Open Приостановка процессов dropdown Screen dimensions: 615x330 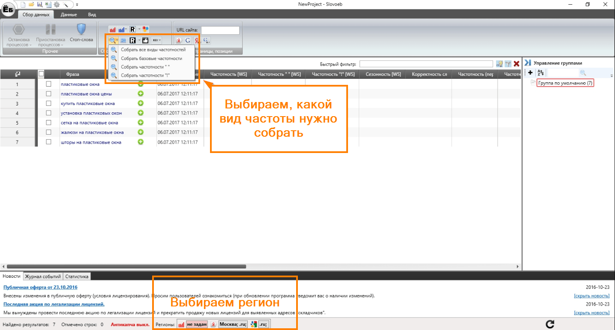[50, 35]
